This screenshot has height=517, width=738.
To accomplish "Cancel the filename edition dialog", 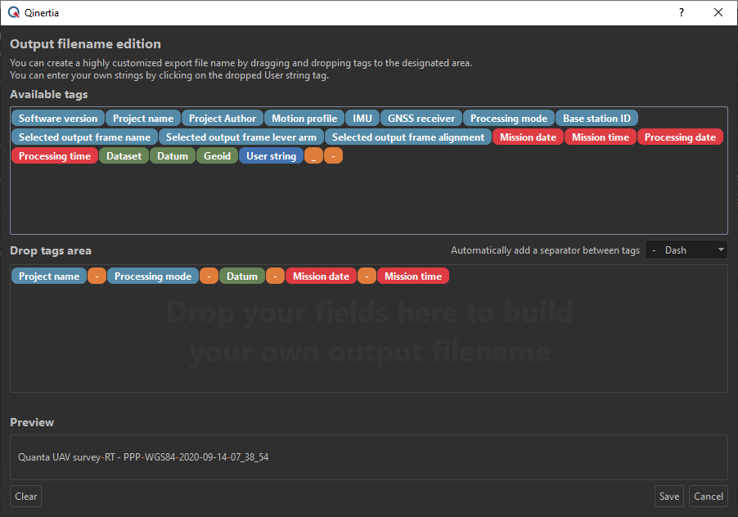I will pyautogui.click(x=708, y=497).
